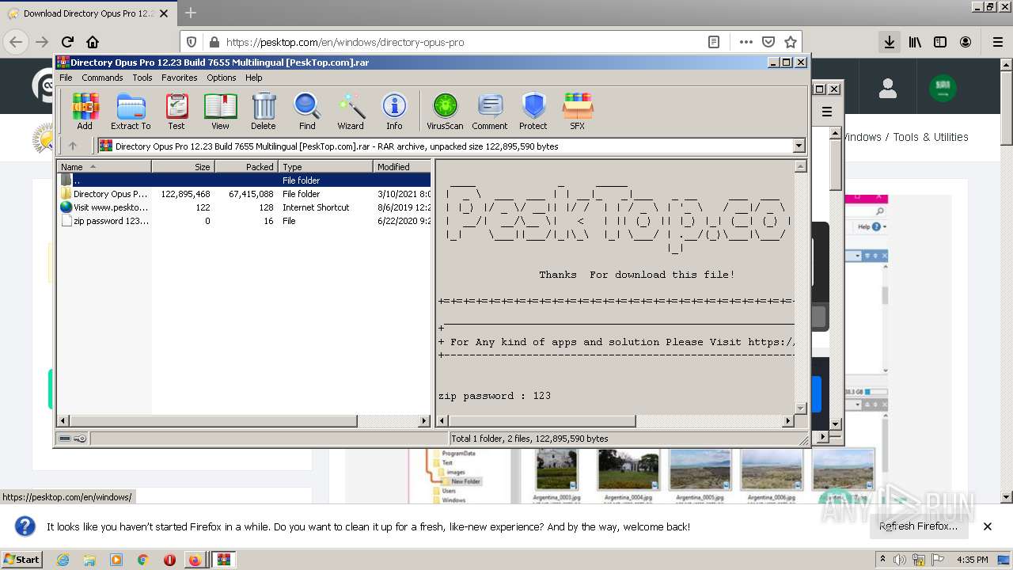Open a new Firefox tab
Screen dimensions: 1013x570
(x=190, y=13)
